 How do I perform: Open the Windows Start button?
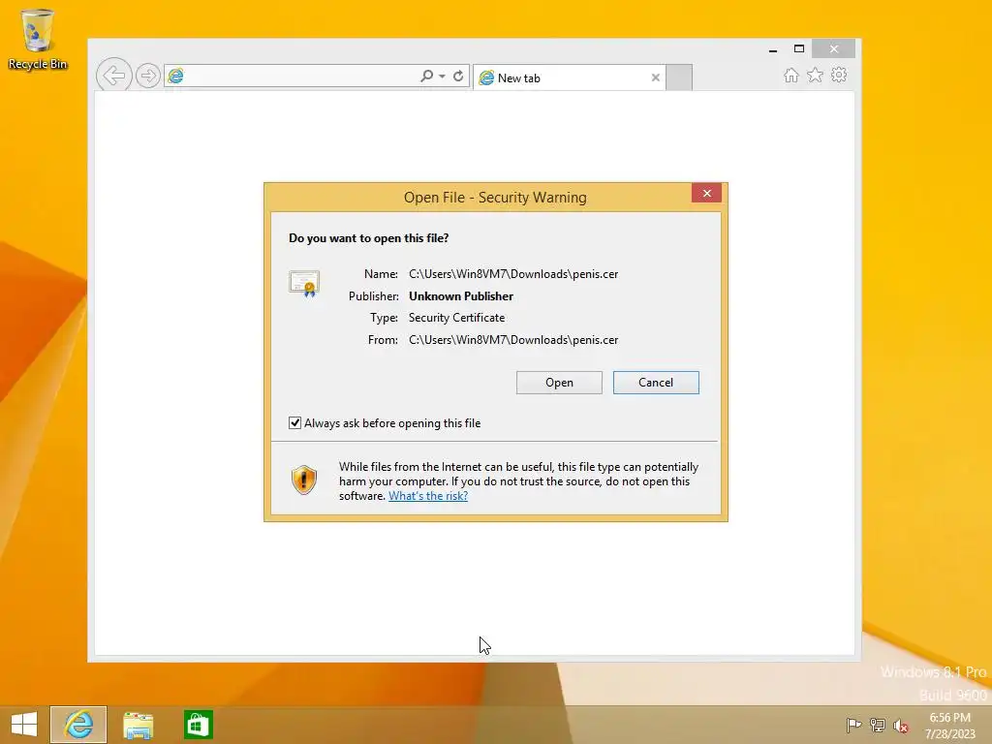(x=24, y=725)
